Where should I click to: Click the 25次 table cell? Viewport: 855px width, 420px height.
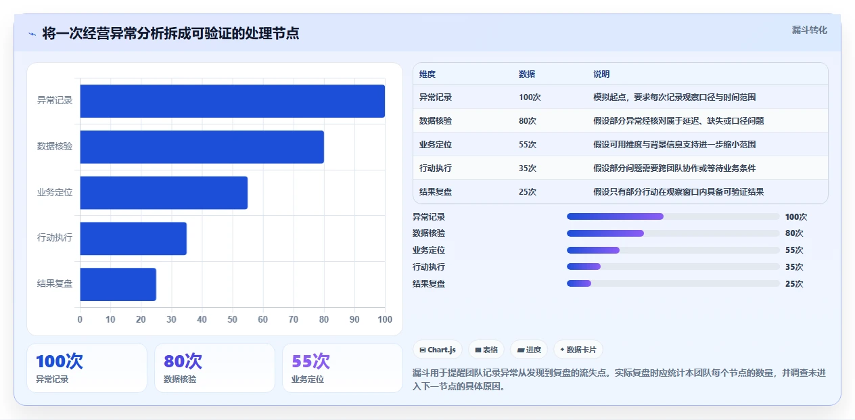pos(528,191)
